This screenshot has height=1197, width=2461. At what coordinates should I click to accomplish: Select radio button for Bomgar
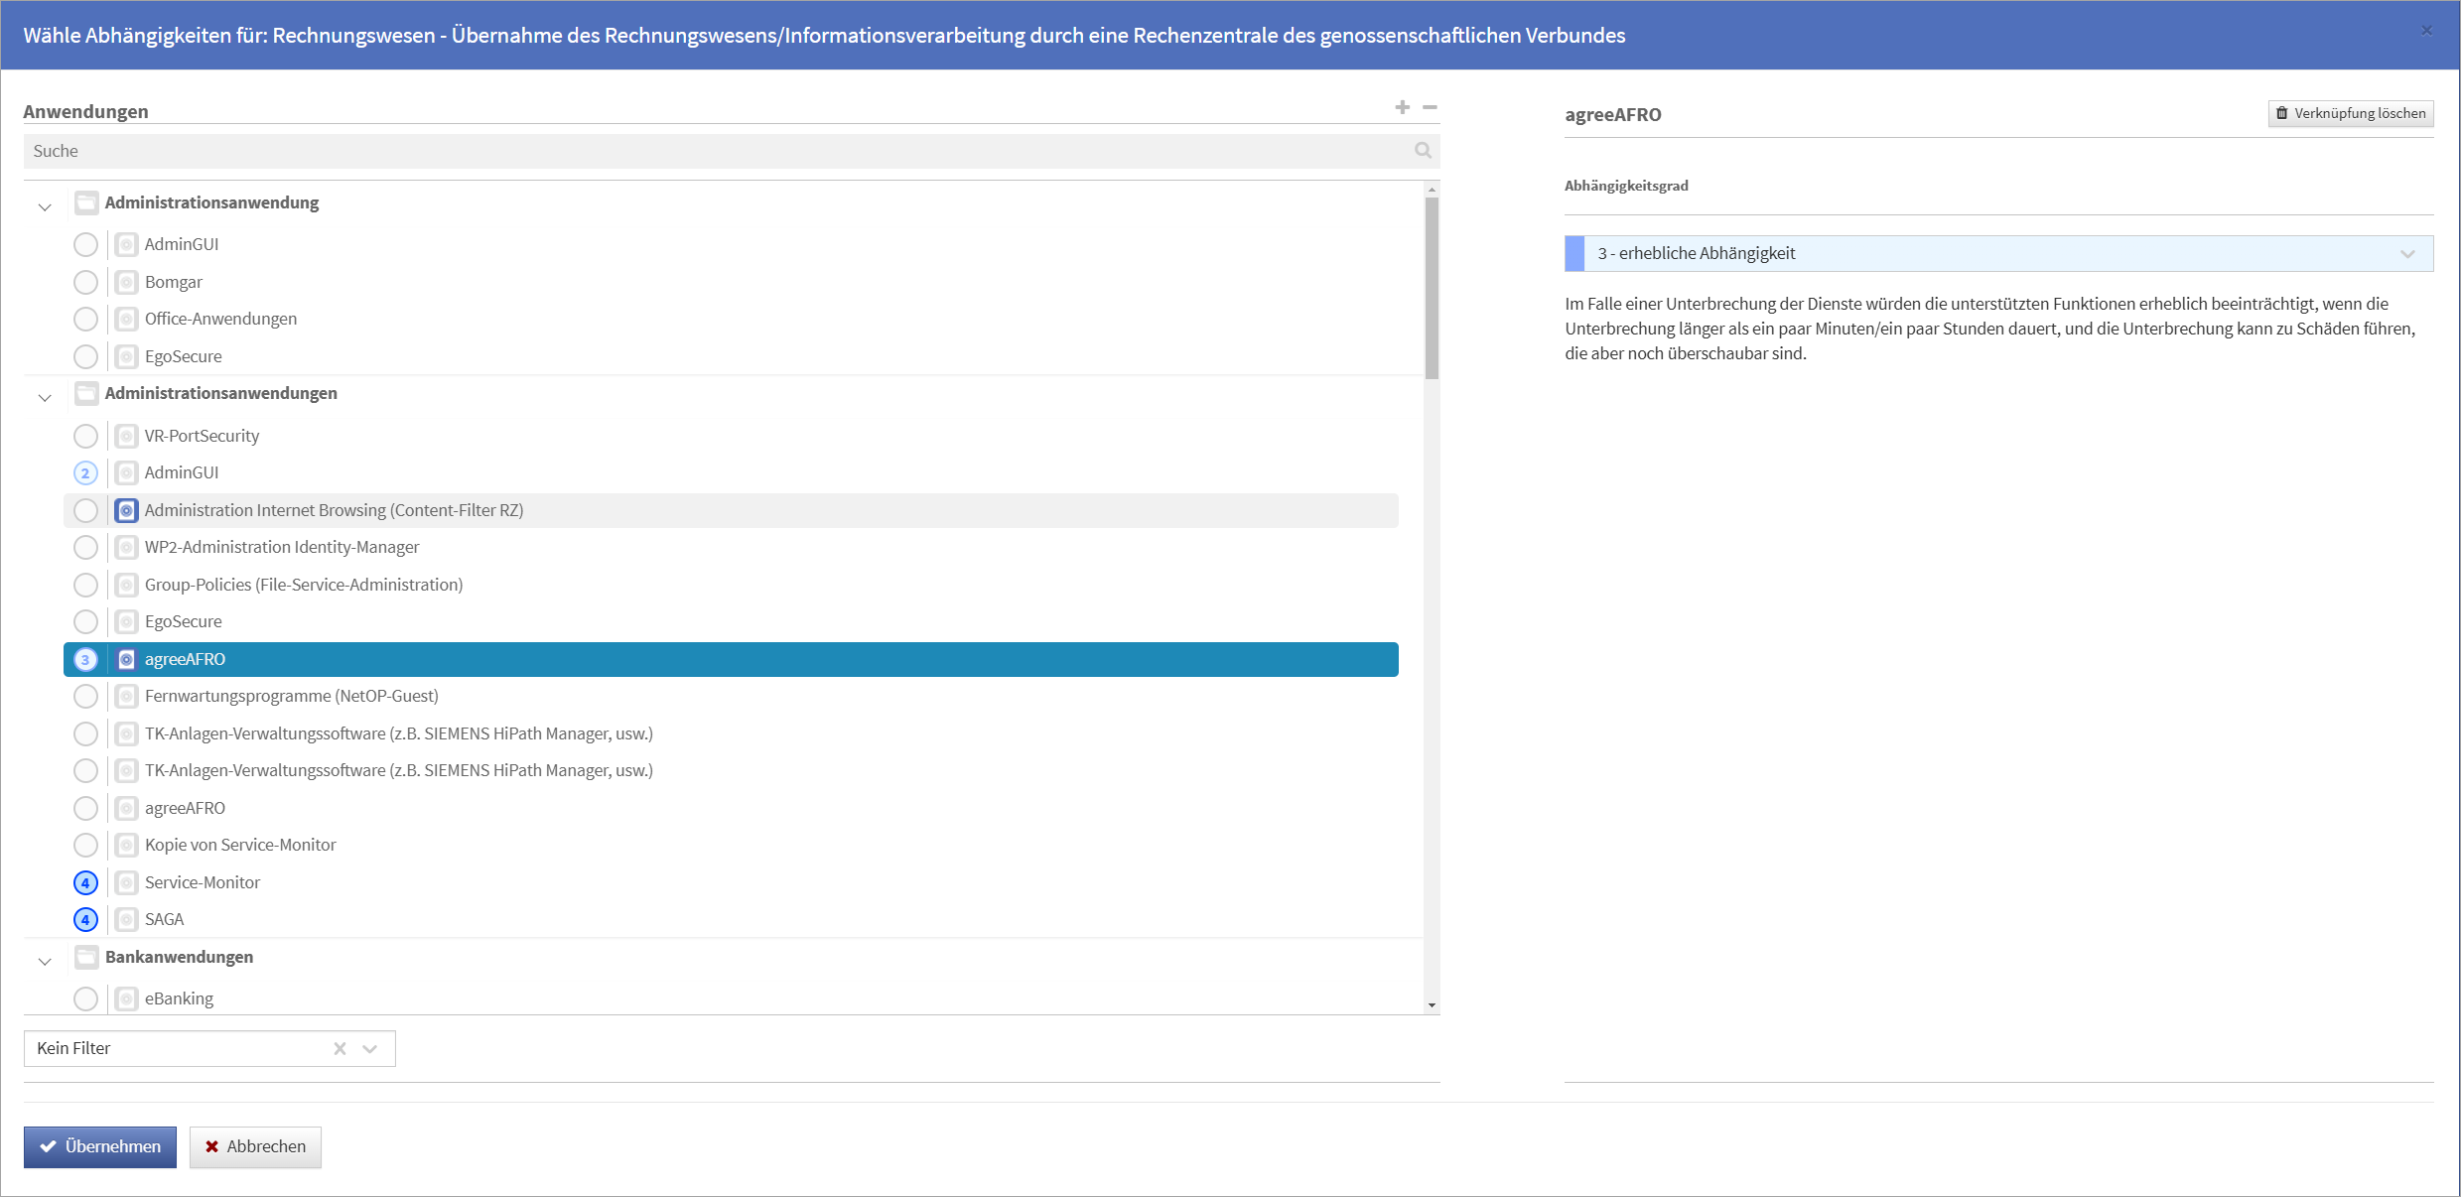coord(85,282)
